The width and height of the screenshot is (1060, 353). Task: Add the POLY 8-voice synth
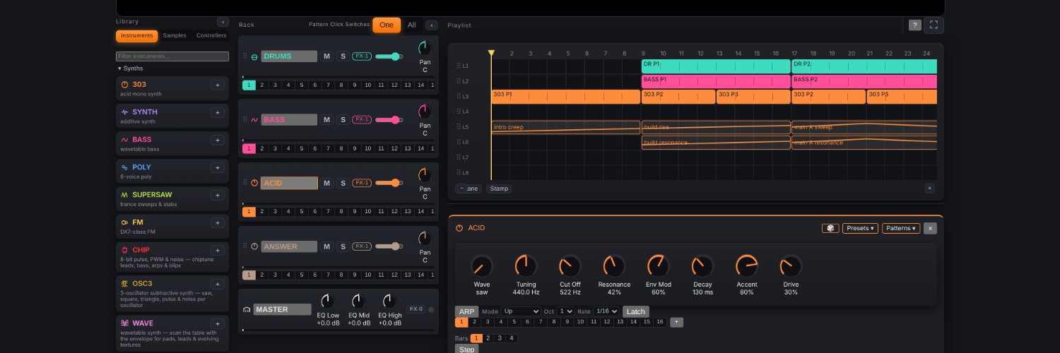[218, 167]
